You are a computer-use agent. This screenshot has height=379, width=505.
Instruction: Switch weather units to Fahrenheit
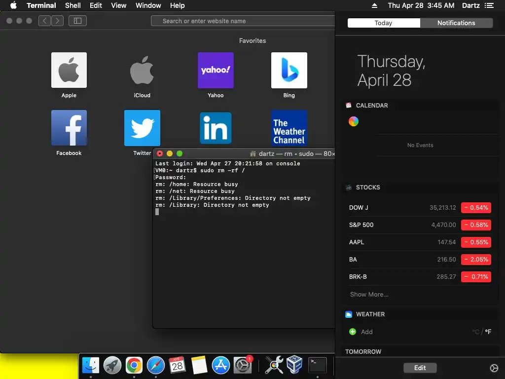(x=488, y=332)
